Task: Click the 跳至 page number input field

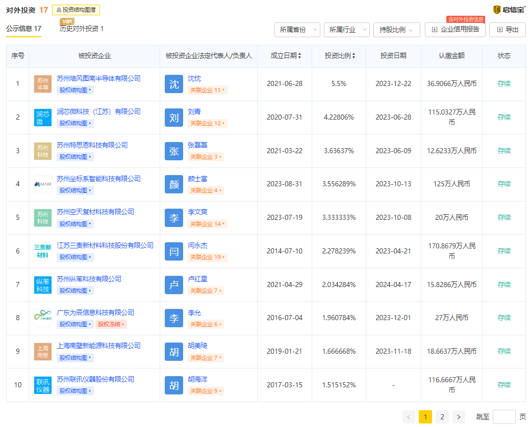Action: [504, 417]
